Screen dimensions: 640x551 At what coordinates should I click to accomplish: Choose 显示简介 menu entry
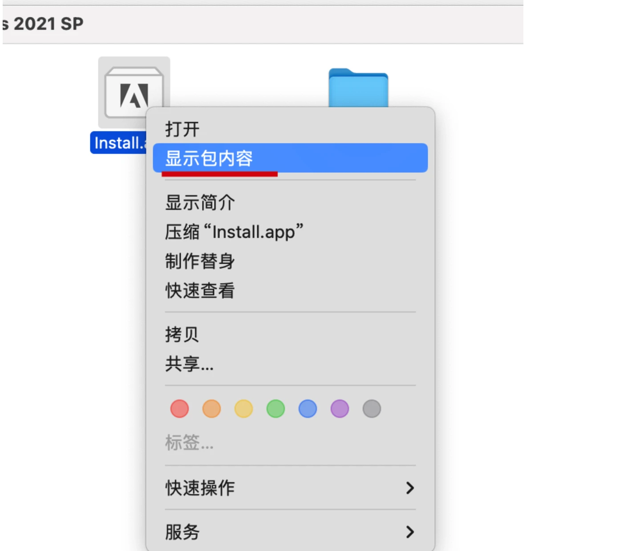(290, 203)
